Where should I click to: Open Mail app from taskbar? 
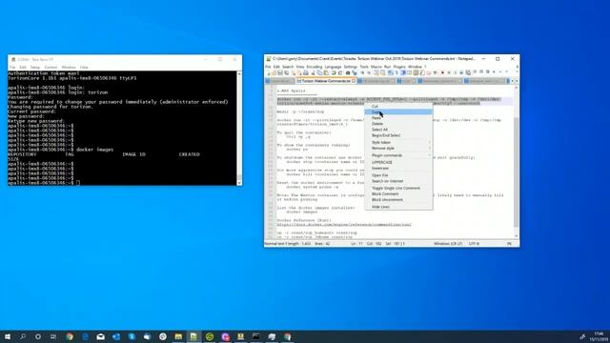100,336
